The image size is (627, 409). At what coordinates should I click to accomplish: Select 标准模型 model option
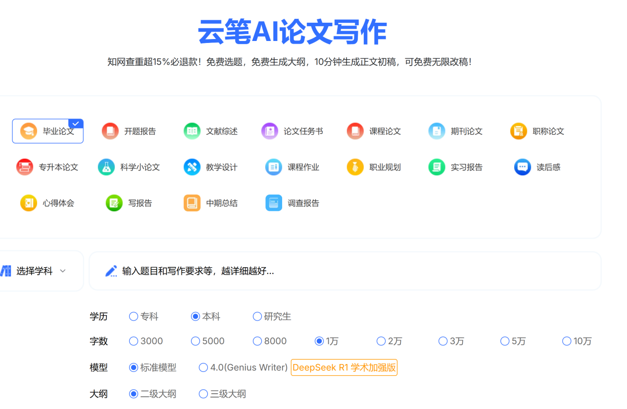(x=152, y=368)
